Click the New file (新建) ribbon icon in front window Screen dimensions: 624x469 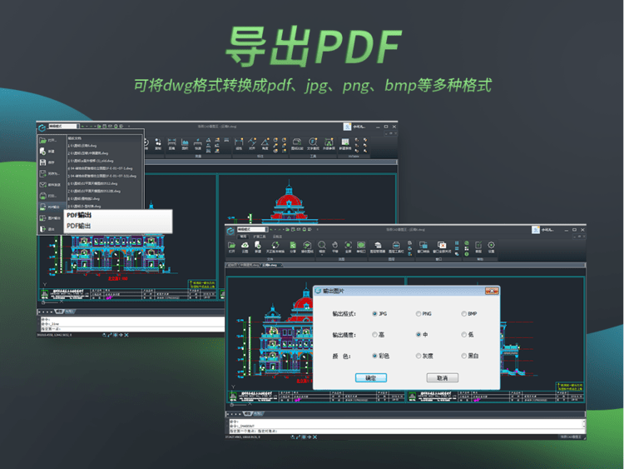coord(258,246)
